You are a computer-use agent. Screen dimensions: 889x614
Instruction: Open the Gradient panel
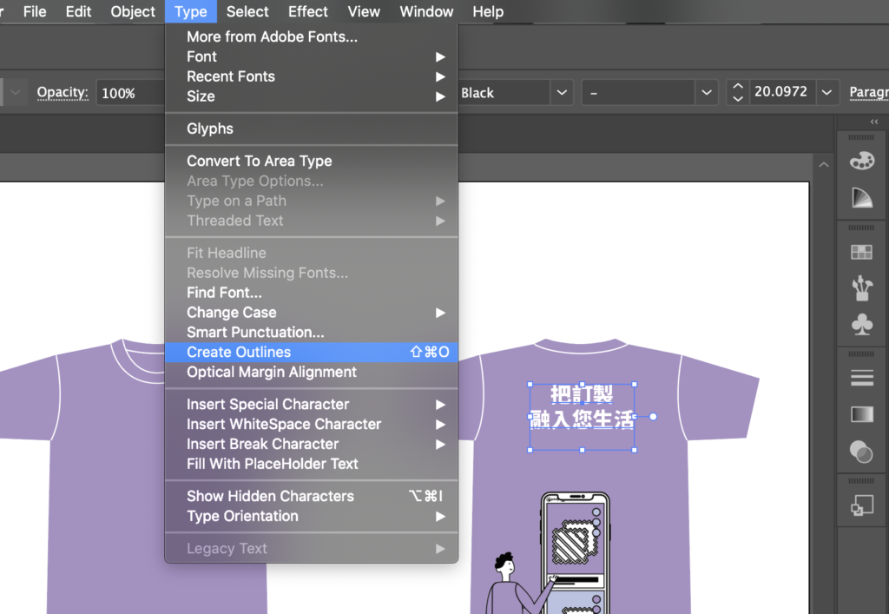point(861,414)
